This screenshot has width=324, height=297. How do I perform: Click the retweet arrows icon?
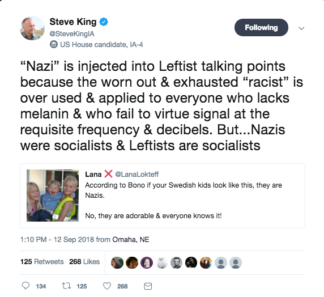66,286
